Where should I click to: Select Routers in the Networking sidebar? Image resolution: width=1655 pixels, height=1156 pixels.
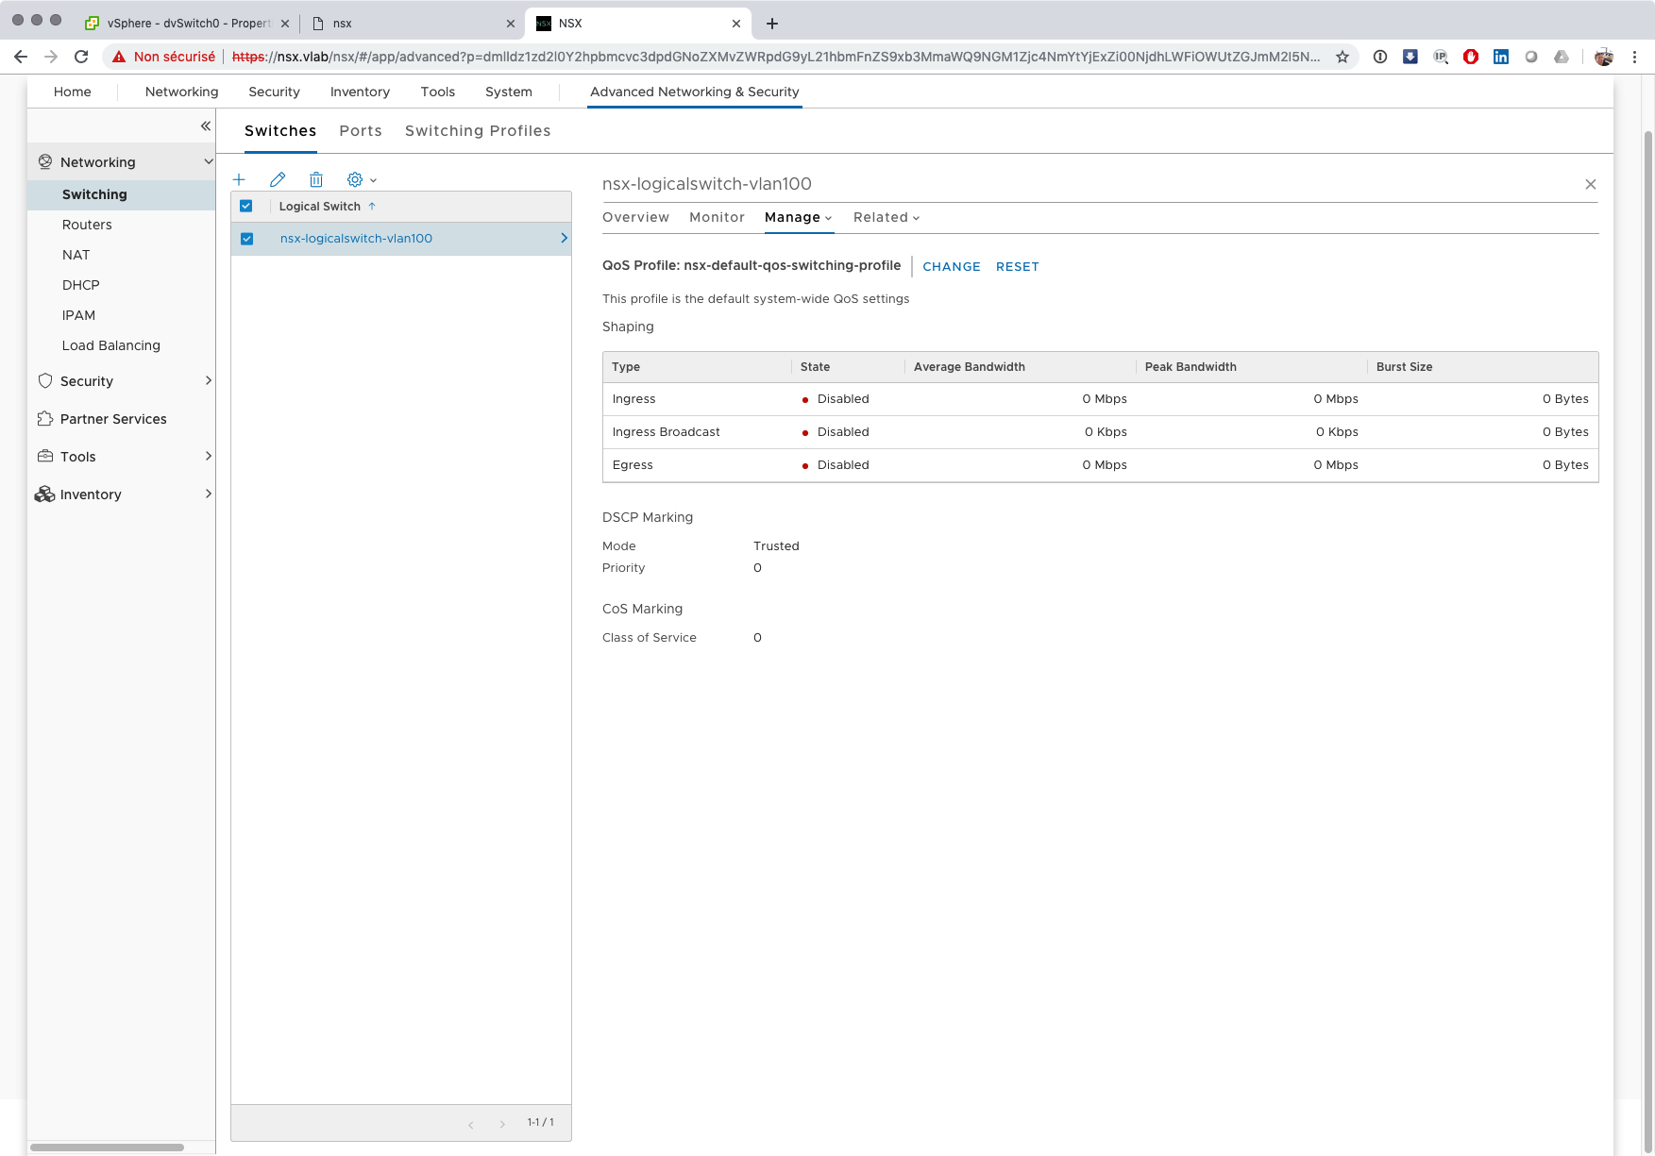click(87, 225)
